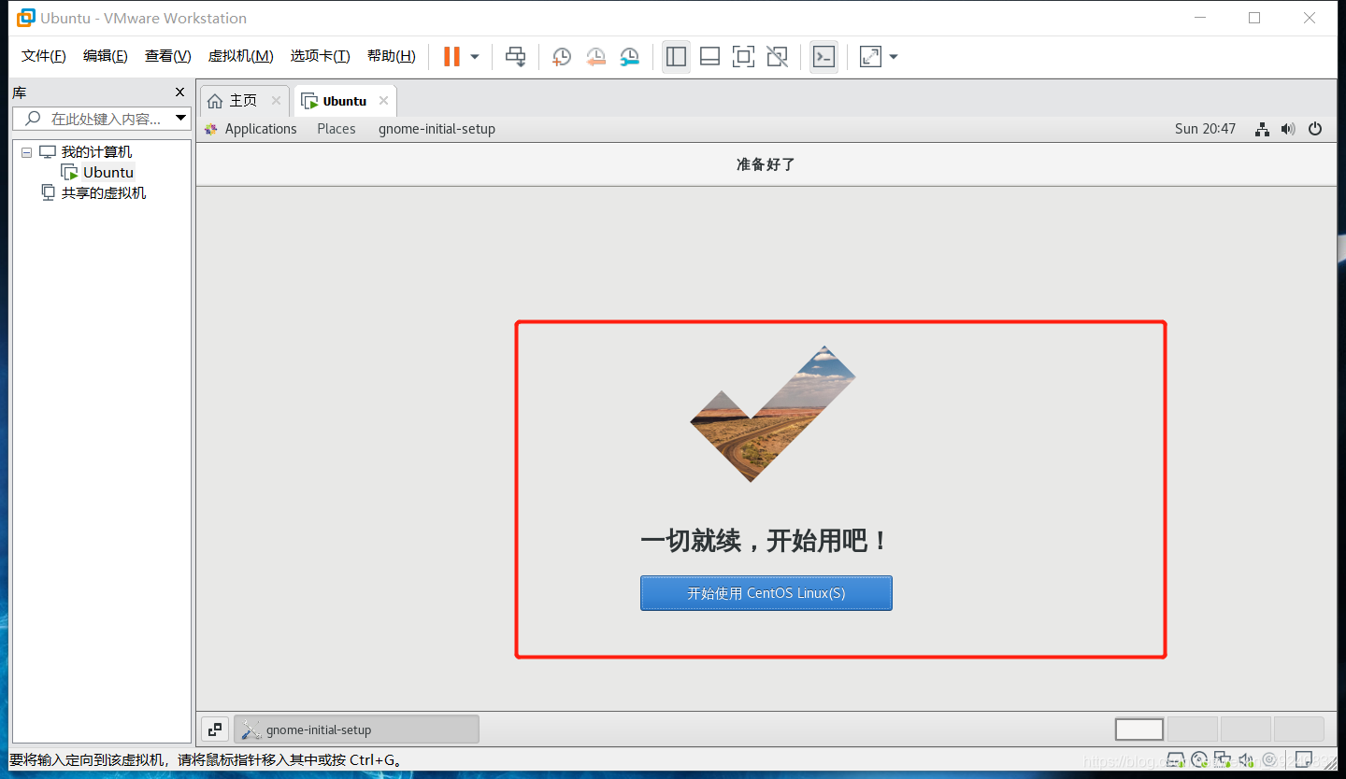Toggle the thumbnail bar view
Screen dimensions: 1346x779
pos(709,56)
